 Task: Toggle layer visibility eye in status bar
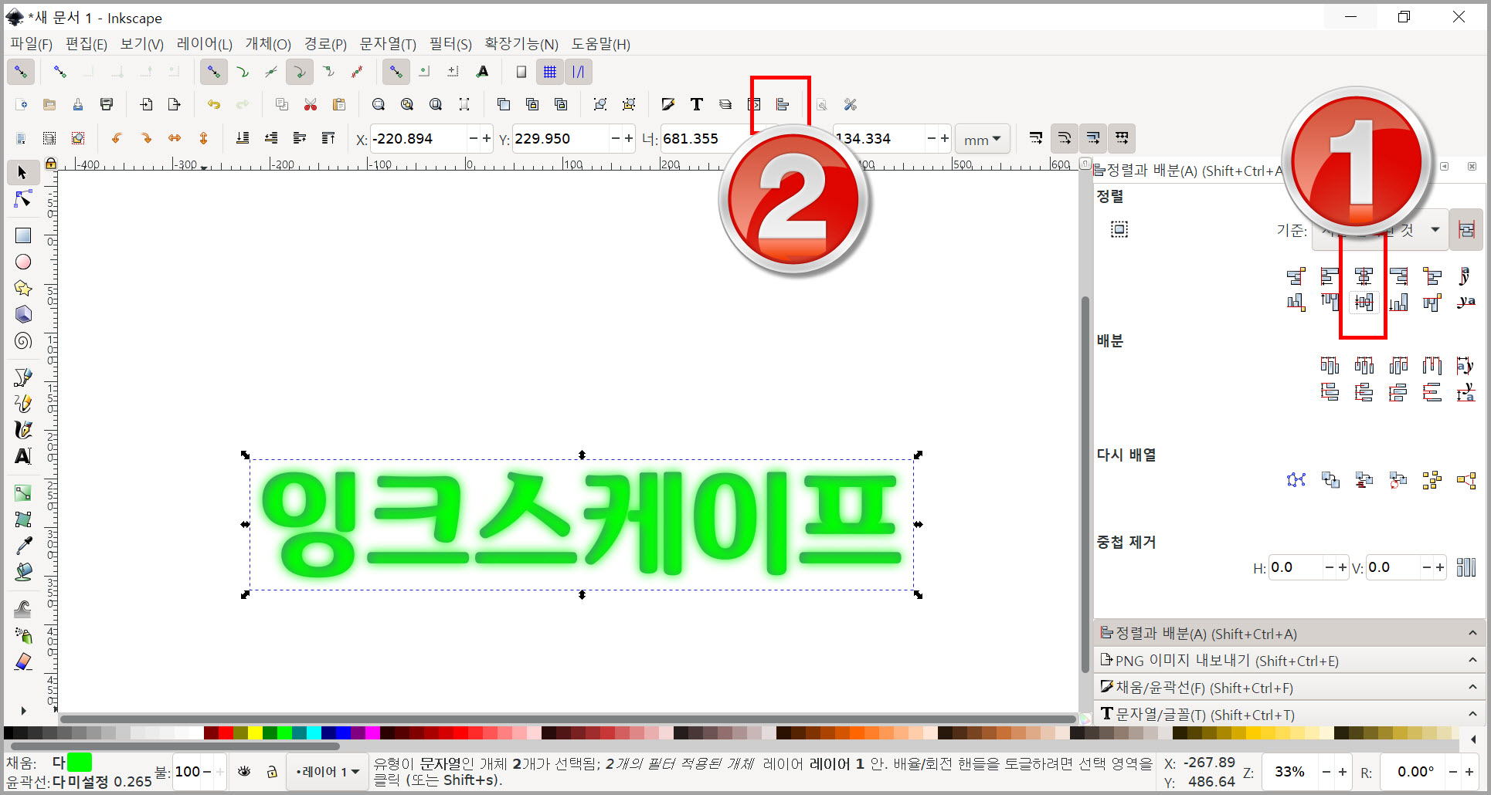(x=244, y=771)
